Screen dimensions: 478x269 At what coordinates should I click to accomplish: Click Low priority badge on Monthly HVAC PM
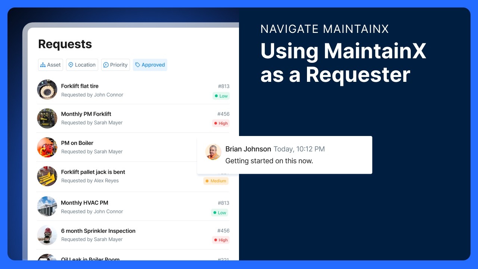[220, 213]
